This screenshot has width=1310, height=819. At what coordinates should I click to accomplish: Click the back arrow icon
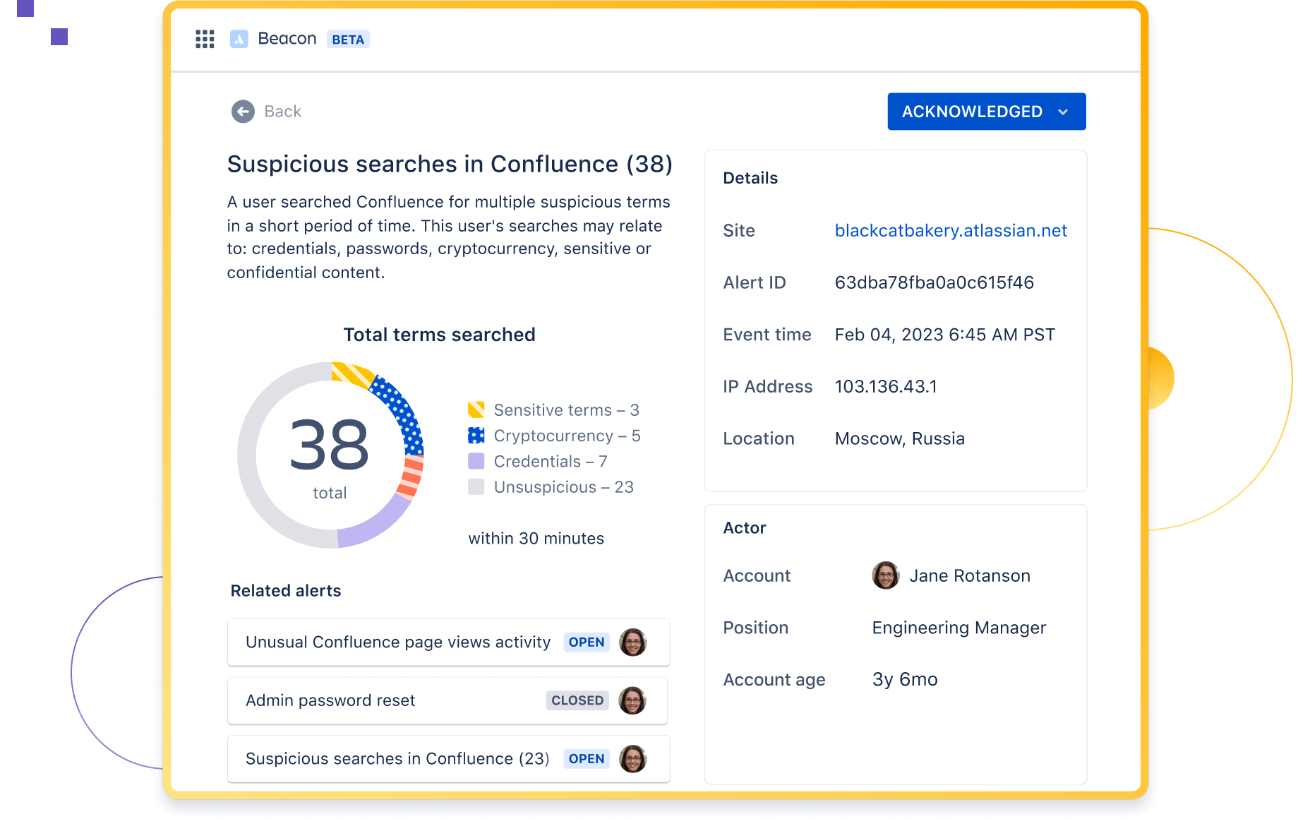tap(243, 112)
